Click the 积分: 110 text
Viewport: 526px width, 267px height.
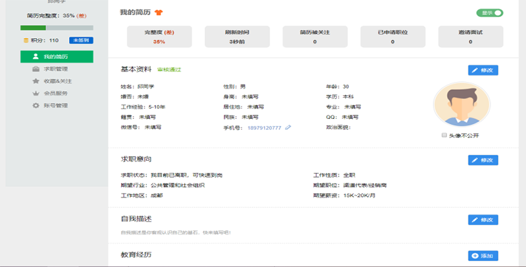pos(45,40)
